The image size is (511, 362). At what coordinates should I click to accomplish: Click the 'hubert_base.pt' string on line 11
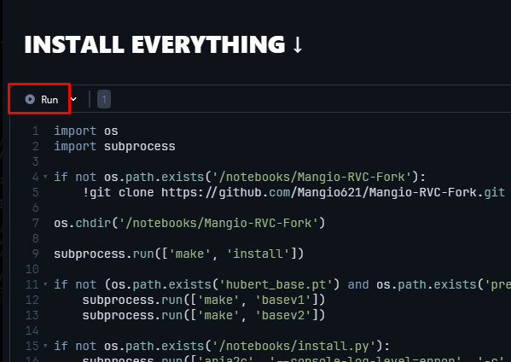pos(276,284)
